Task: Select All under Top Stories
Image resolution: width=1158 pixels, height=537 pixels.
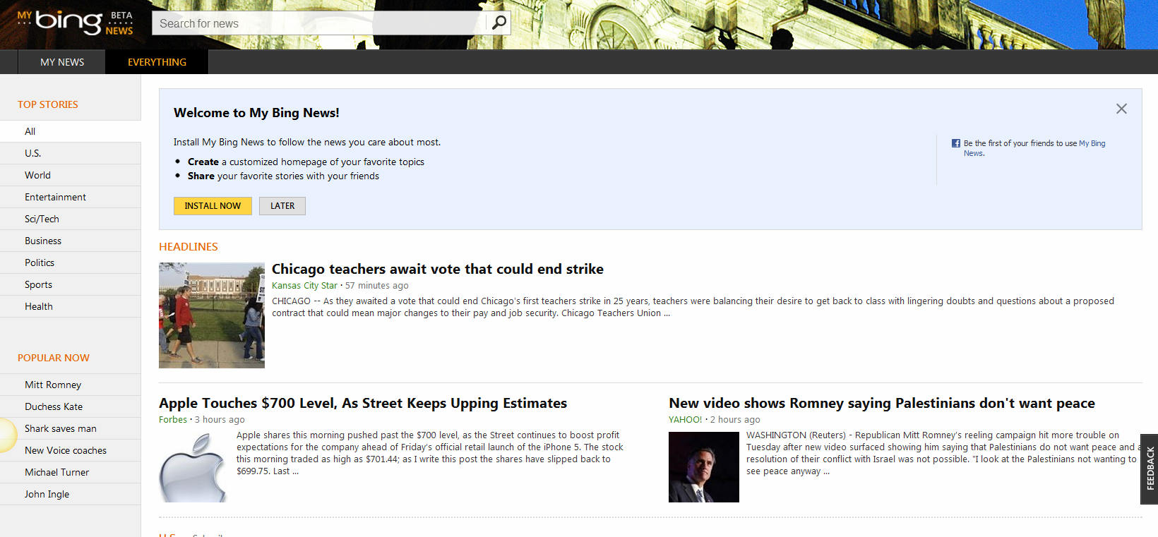Action: point(71,131)
